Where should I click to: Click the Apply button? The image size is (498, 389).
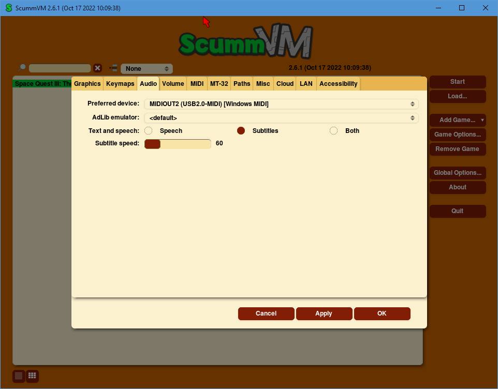tap(324, 313)
